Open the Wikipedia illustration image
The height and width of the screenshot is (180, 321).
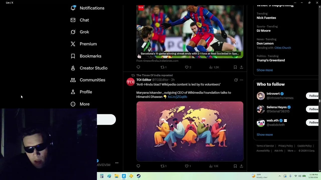pos(190,131)
